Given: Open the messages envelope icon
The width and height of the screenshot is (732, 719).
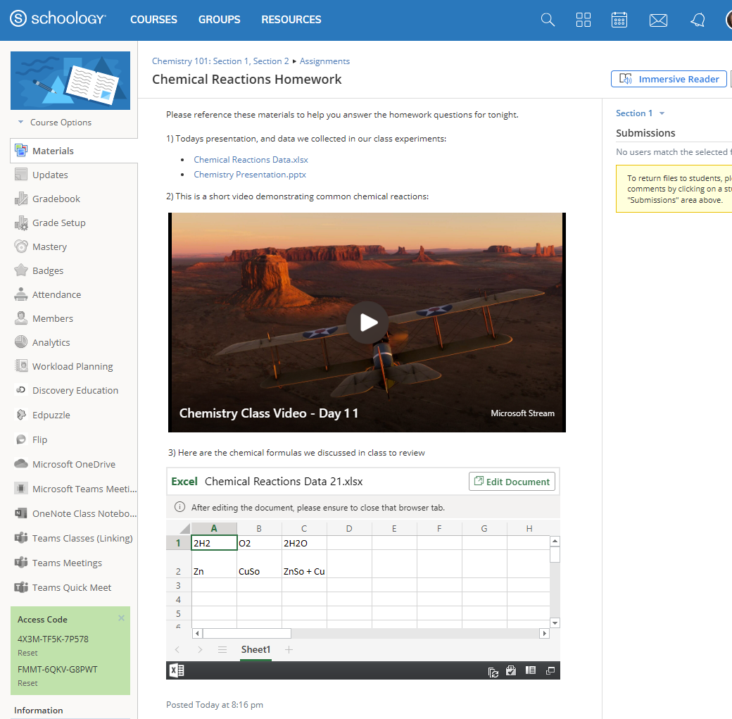Looking at the screenshot, I should click(x=658, y=20).
